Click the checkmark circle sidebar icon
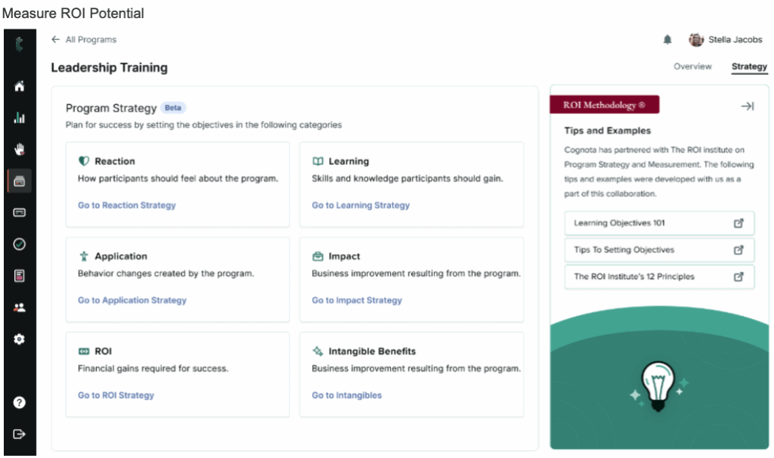 [x=20, y=244]
